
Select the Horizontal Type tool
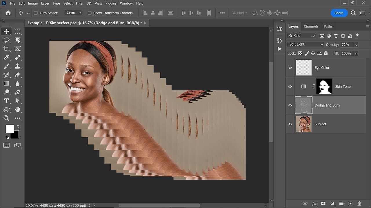[6, 101]
